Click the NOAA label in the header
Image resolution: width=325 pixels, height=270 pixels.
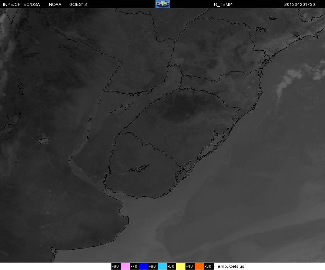coord(55,4)
